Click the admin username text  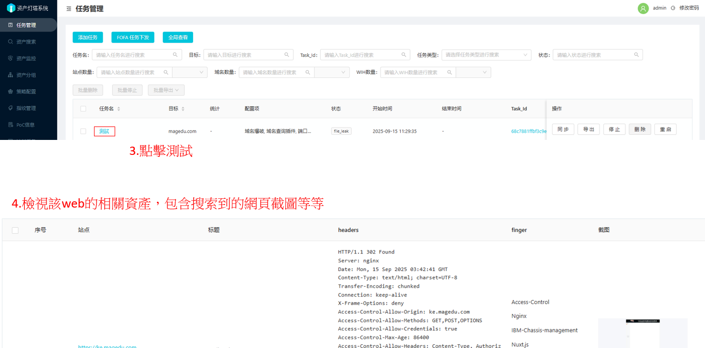point(660,8)
